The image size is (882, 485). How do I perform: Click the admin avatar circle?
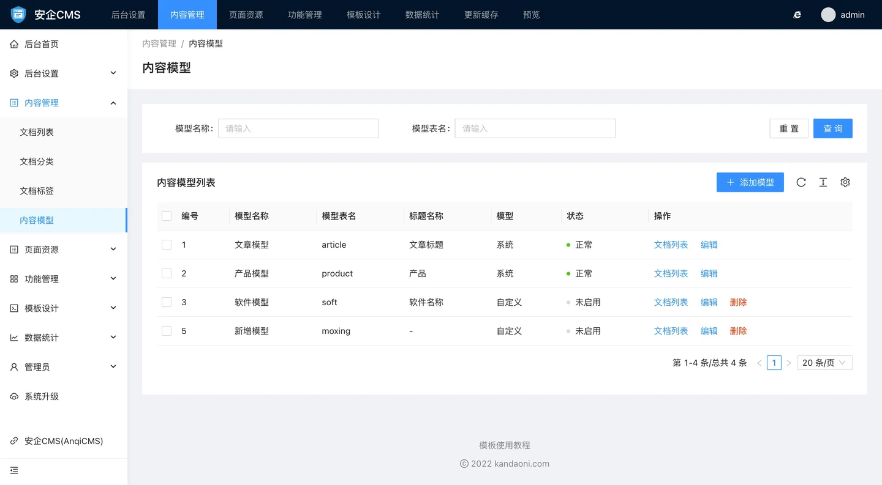(x=828, y=15)
